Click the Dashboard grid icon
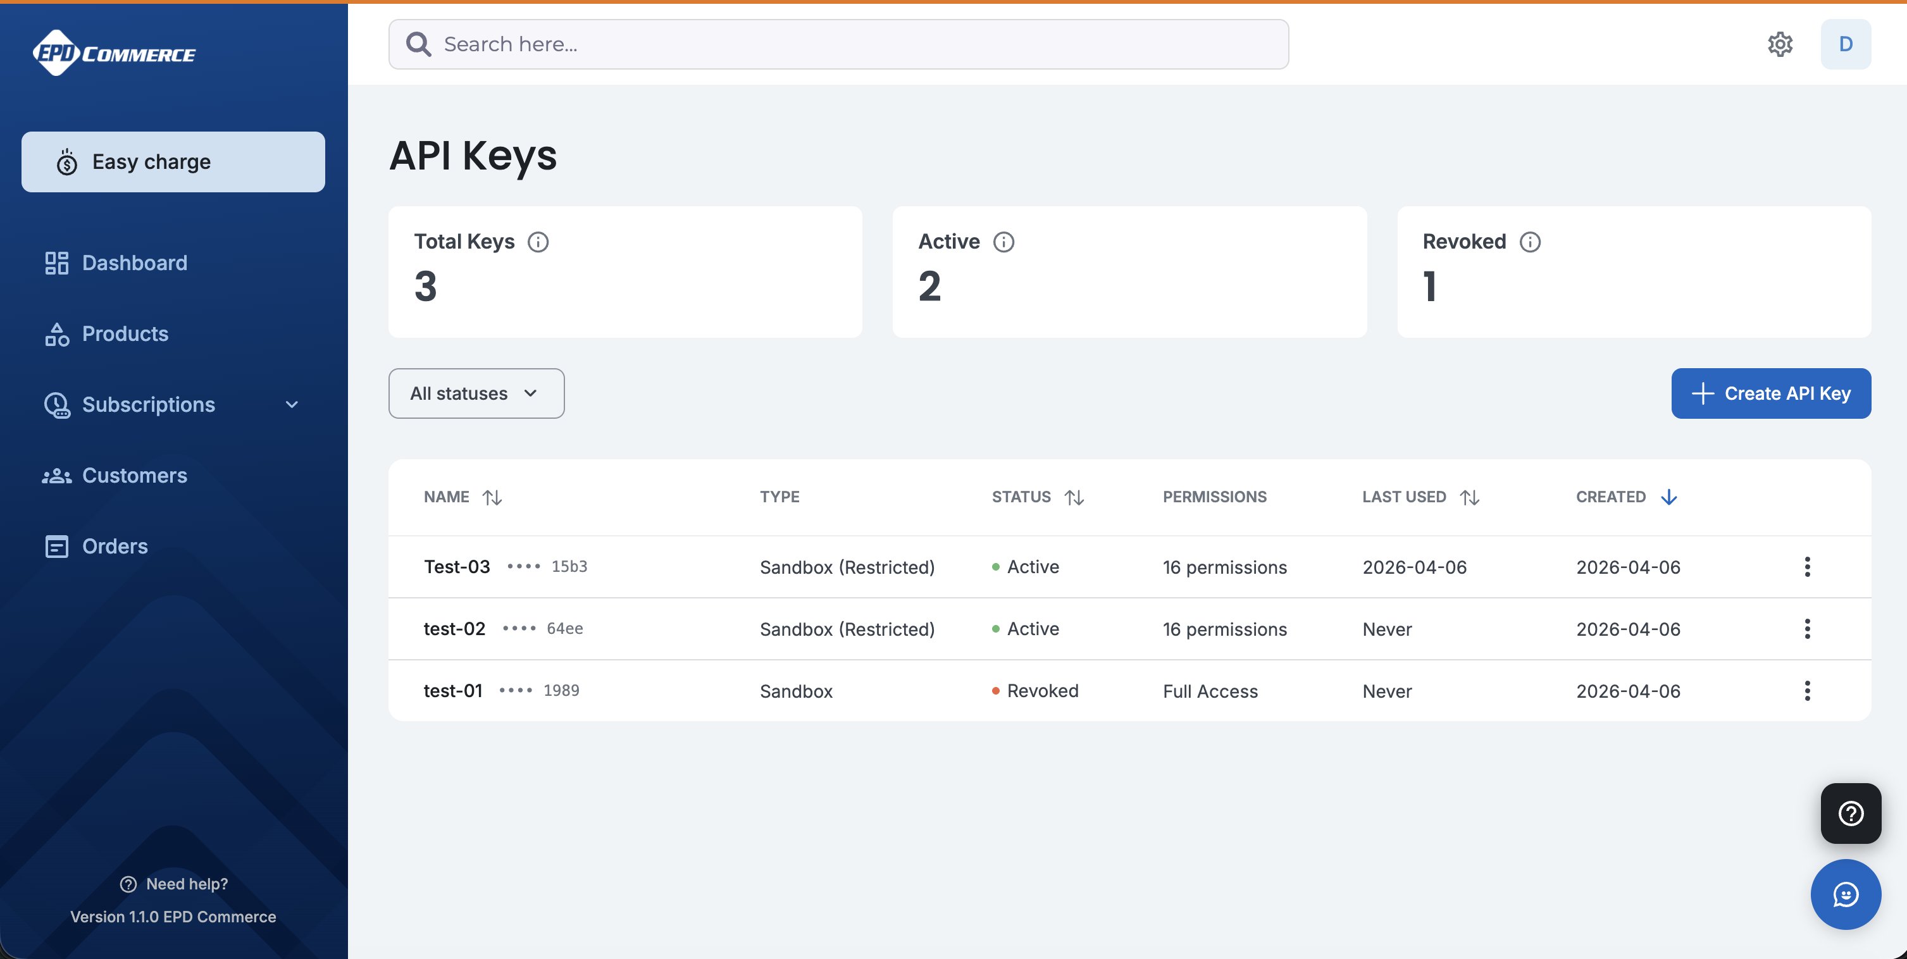Image resolution: width=1907 pixels, height=959 pixels. (57, 263)
